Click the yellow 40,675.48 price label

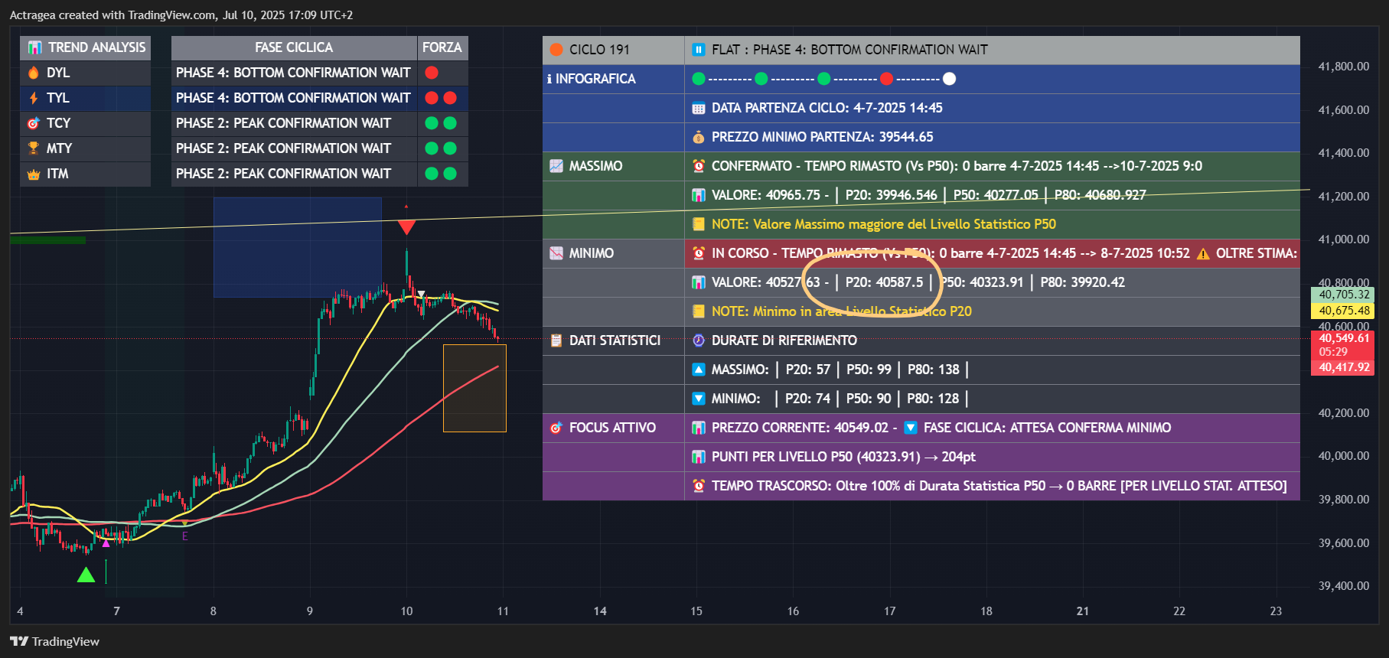(x=1344, y=311)
